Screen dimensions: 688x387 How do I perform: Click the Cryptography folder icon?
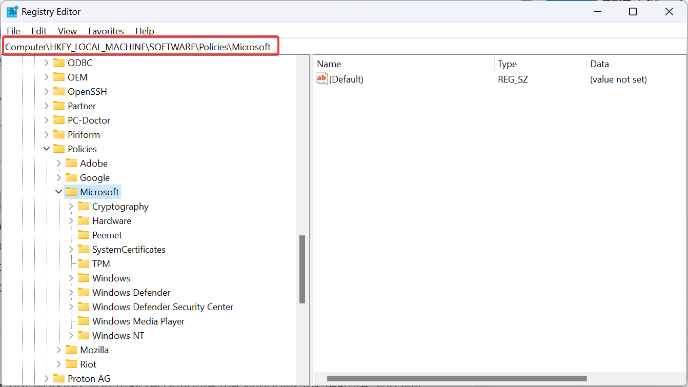point(84,206)
